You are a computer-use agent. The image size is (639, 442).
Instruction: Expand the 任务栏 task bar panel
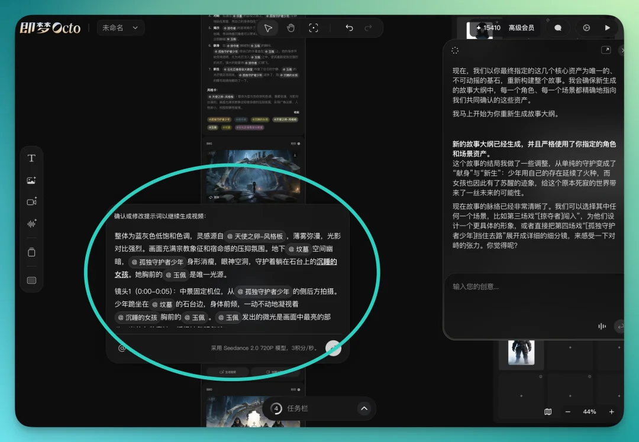364,408
